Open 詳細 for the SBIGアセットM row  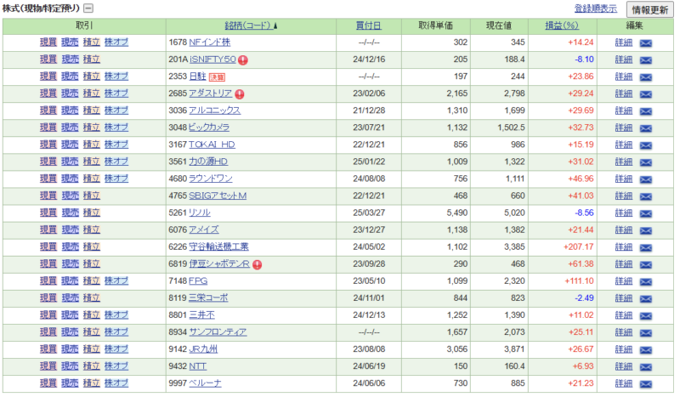pyautogui.click(x=624, y=196)
